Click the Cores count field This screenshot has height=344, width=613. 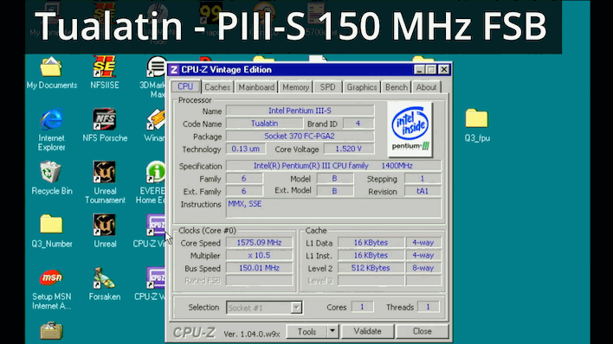[362, 307]
